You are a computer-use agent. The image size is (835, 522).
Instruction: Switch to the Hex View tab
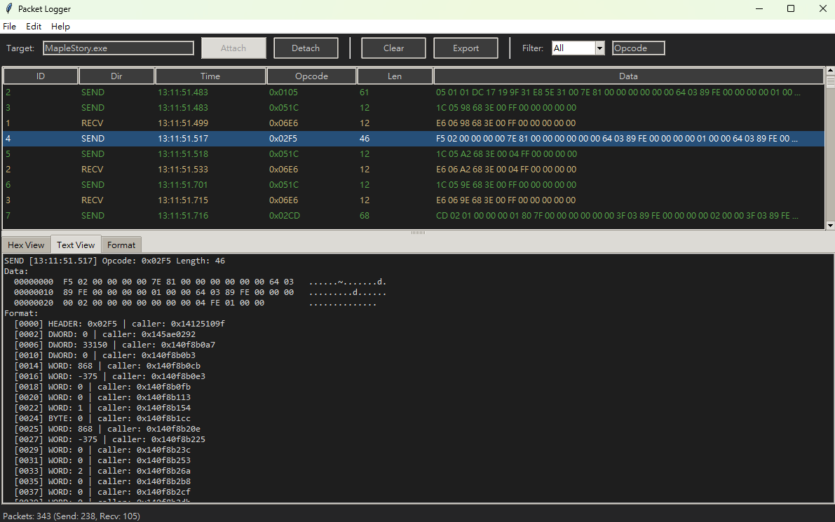pyautogui.click(x=26, y=245)
